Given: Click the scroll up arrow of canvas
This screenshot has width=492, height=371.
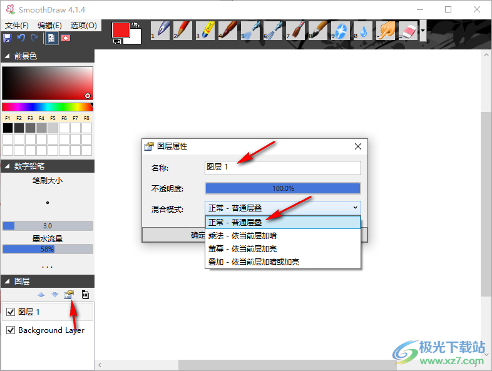Looking at the screenshot, I should click(486, 55).
